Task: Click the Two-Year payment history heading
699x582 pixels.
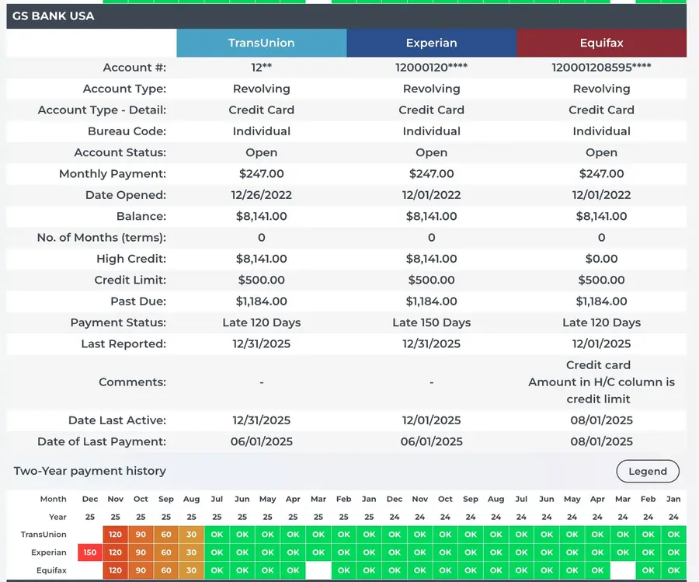Action: click(x=89, y=471)
